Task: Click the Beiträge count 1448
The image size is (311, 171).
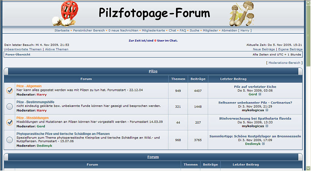Action: [198, 106]
